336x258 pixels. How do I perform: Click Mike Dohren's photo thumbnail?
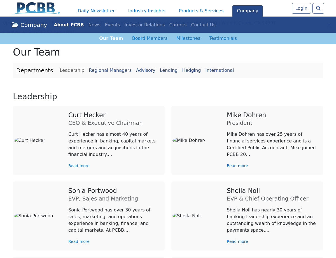click(189, 140)
